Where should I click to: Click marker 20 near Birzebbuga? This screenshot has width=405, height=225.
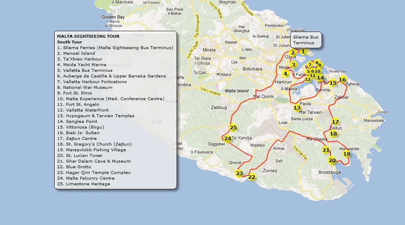pyautogui.click(x=332, y=161)
